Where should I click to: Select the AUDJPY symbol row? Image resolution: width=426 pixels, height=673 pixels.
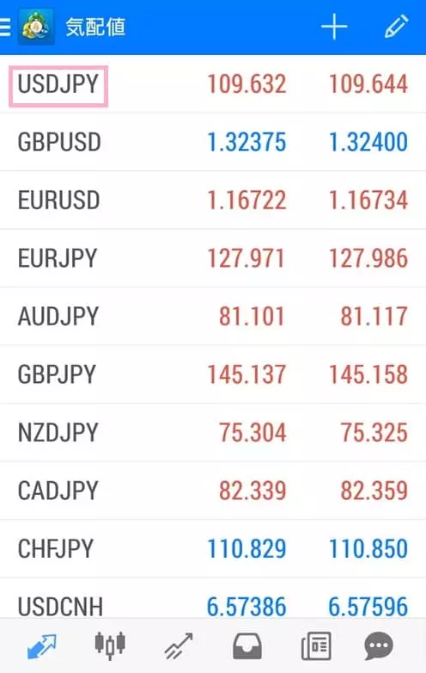[213, 317]
